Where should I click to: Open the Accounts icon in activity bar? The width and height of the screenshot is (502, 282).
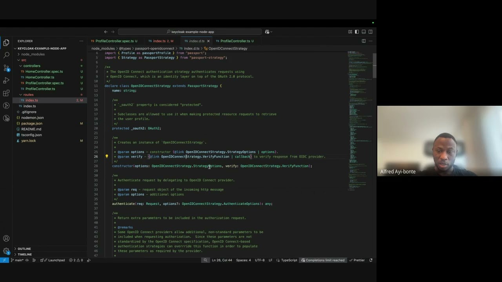(6, 239)
